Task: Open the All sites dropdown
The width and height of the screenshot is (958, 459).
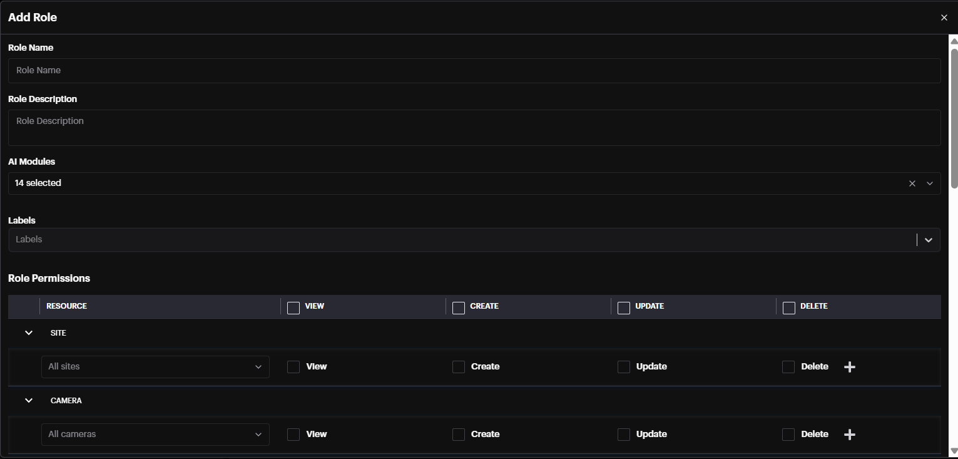Action: [x=155, y=367]
